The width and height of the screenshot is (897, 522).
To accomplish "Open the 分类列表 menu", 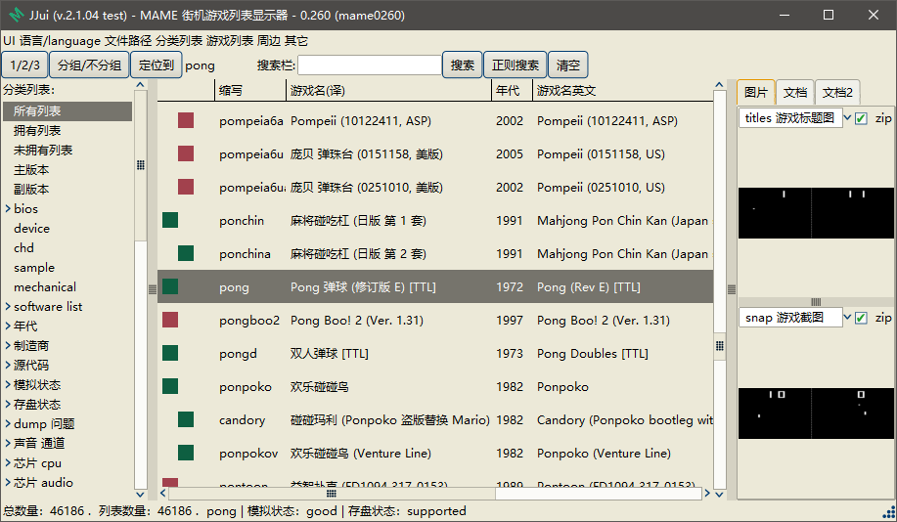I will 179,41.
